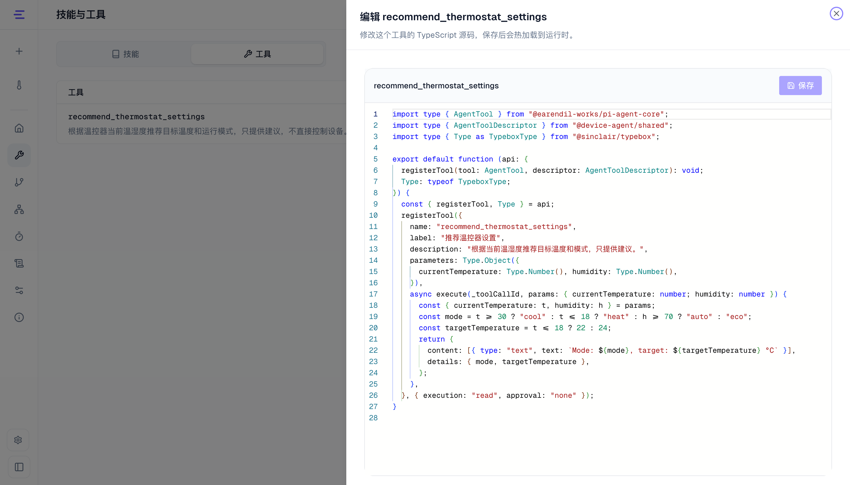Click approval "none" value on line 26
Image resolution: width=850 pixels, height=485 pixels.
coord(563,395)
